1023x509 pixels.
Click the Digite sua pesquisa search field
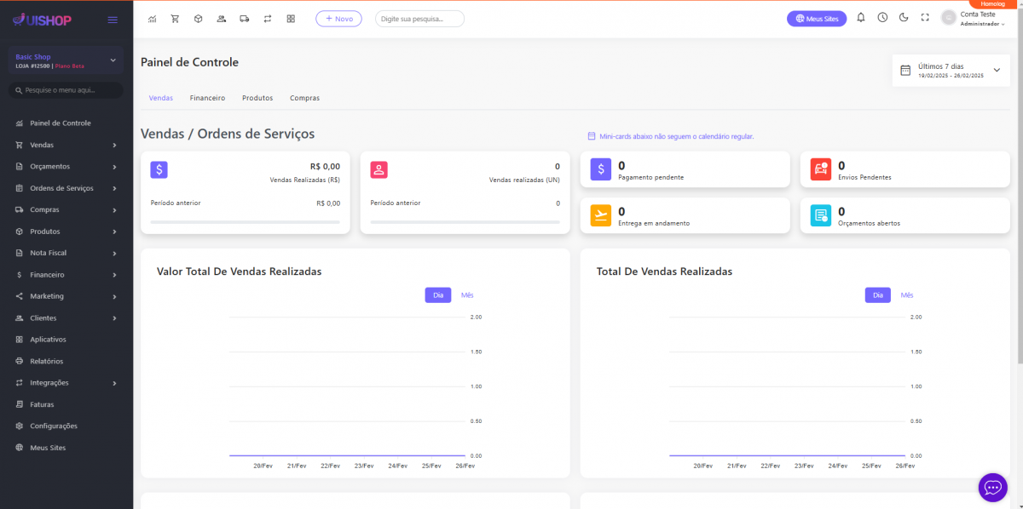(419, 19)
